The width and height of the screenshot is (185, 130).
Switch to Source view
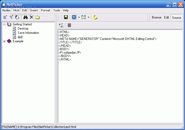coord(177,17)
